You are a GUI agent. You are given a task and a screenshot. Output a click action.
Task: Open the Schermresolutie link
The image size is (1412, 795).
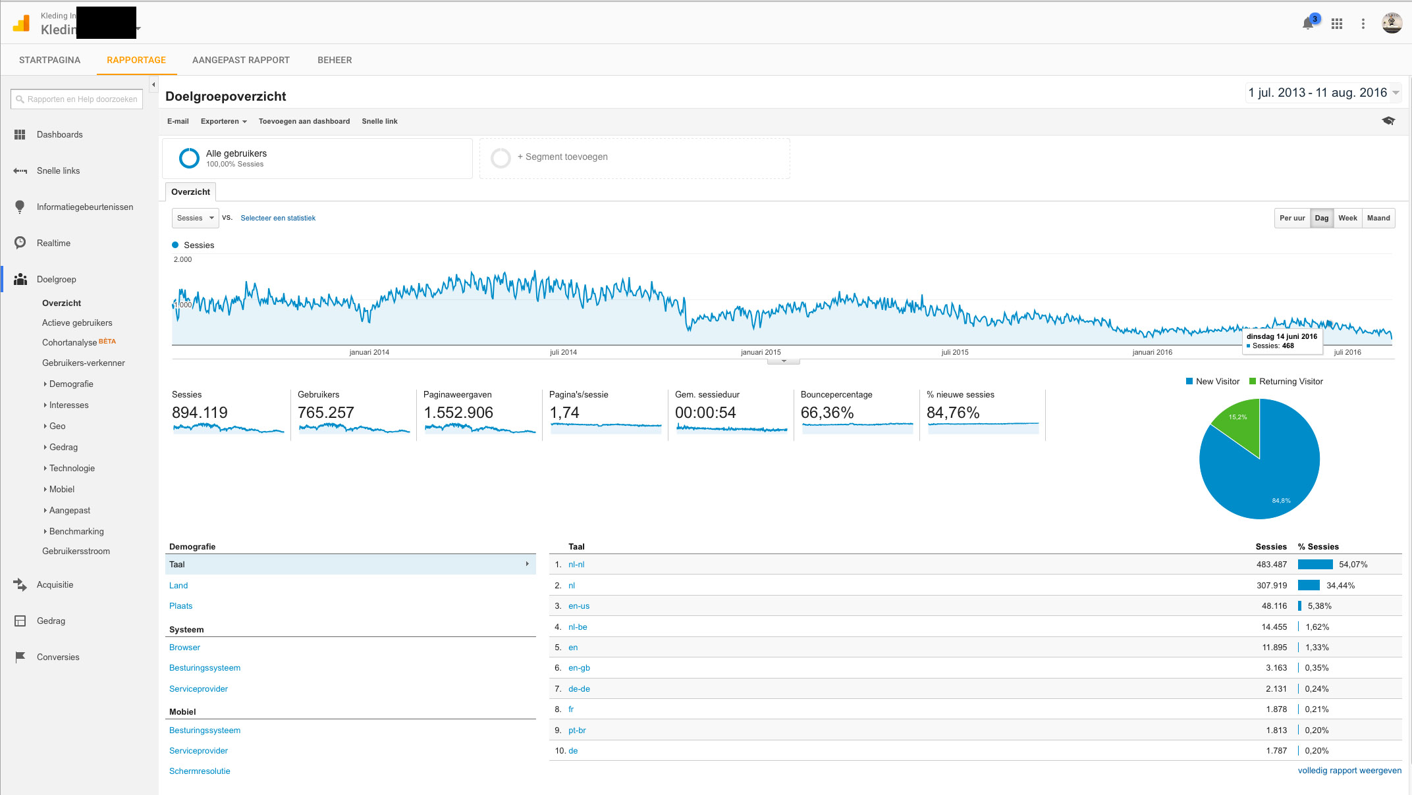point(200,771)
